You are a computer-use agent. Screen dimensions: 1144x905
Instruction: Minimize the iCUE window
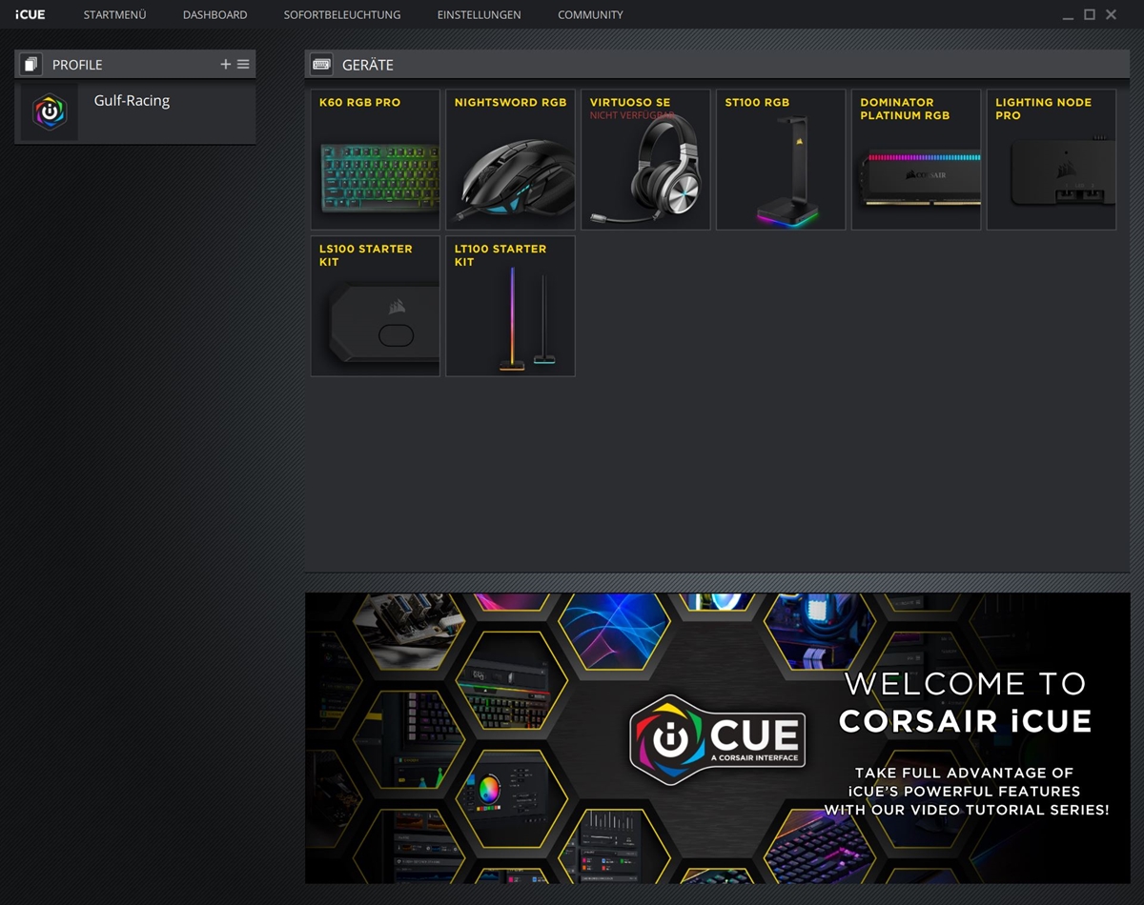point(1069,16)
